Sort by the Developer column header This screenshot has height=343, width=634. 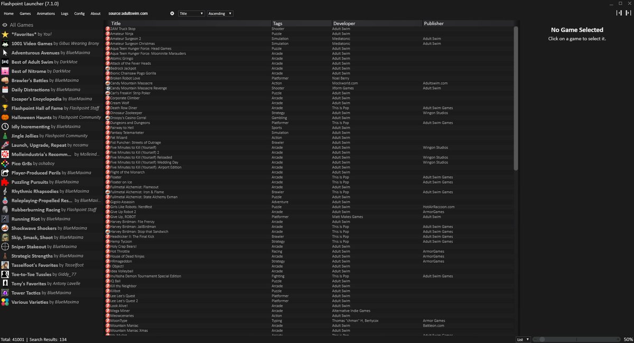[x=377, y=23]
